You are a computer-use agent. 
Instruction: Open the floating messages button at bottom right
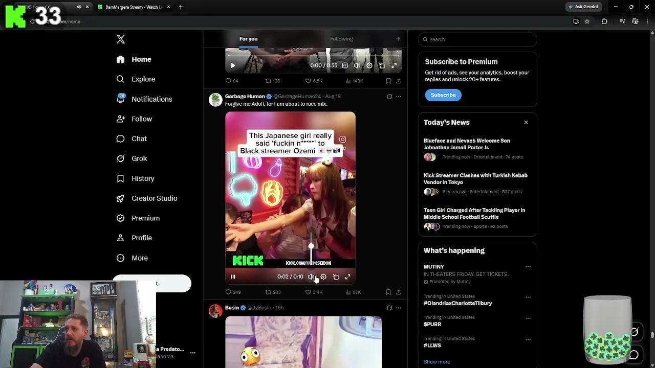[x=634, y=355]
